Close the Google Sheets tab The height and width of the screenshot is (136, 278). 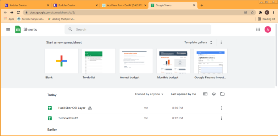pos(194,5)
